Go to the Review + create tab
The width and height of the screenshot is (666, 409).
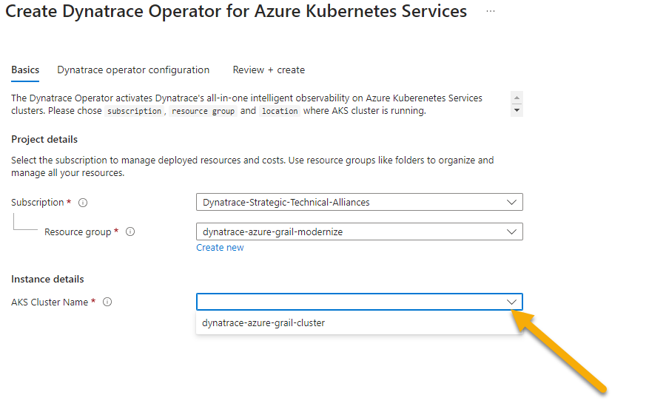[269, 70]
